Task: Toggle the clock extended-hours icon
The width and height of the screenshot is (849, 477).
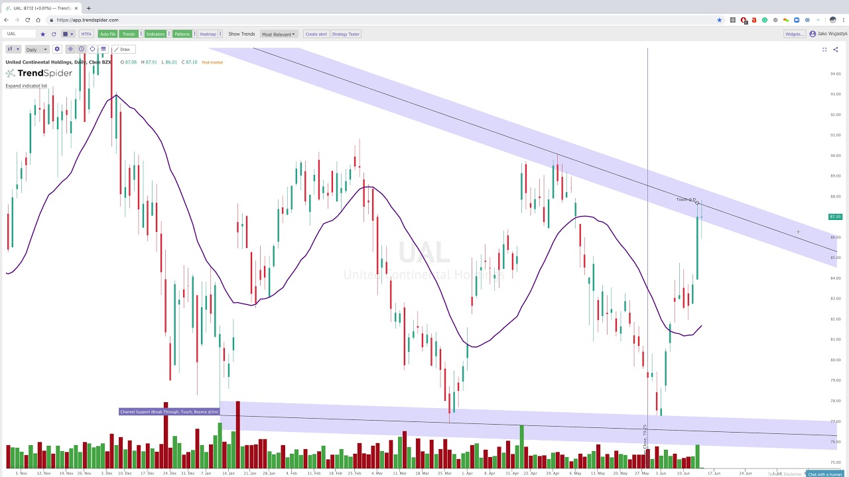Action: [x=82, y=49]
